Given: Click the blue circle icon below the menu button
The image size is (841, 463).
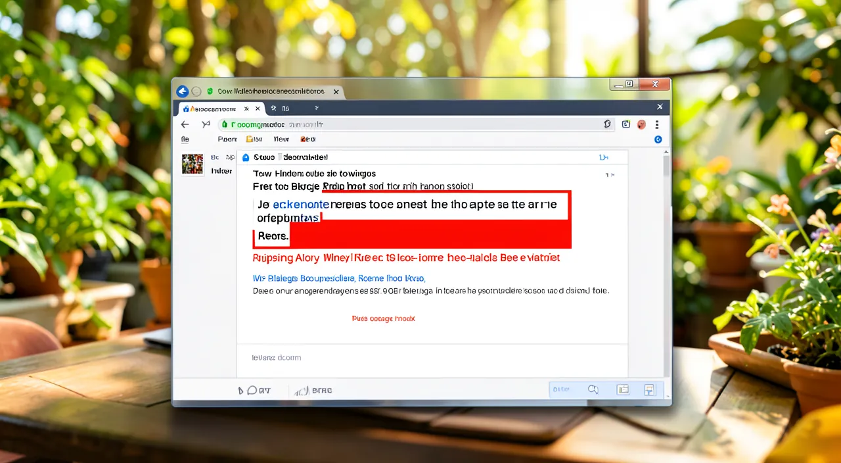Looking at the screenshot, I should (658, 139).
